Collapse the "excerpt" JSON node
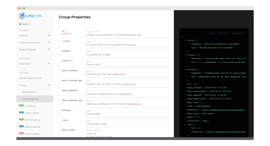The width and height of the screenshot is (270, 146). pos(185,69)
